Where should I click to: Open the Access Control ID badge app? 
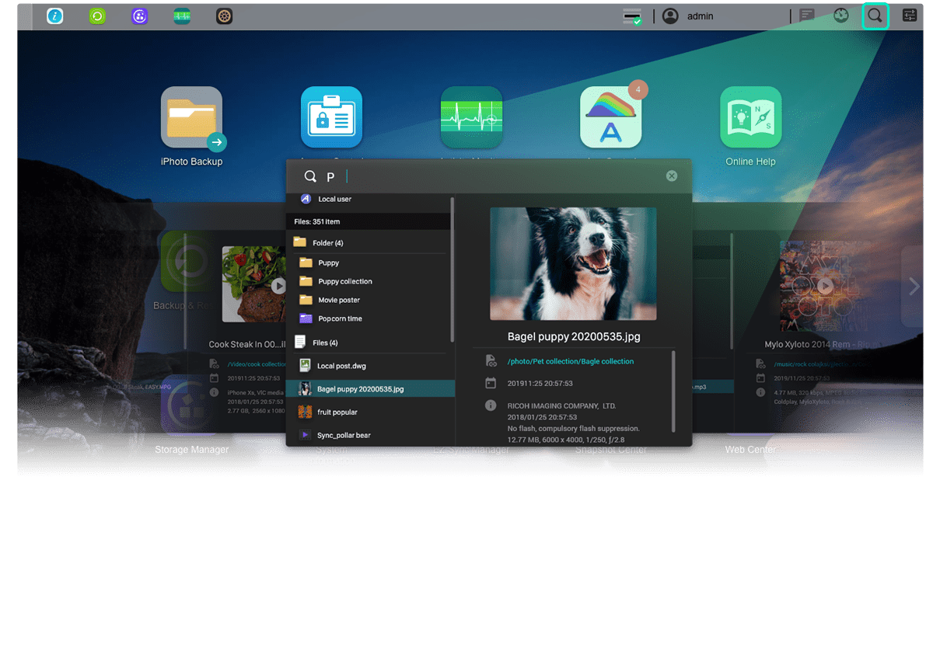[x=331, y=117]
